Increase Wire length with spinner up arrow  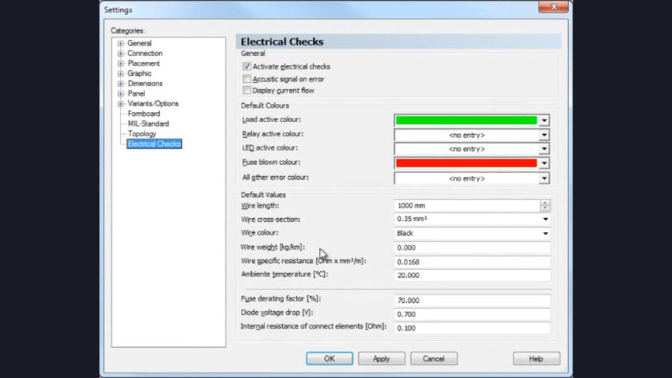[545, 203]
